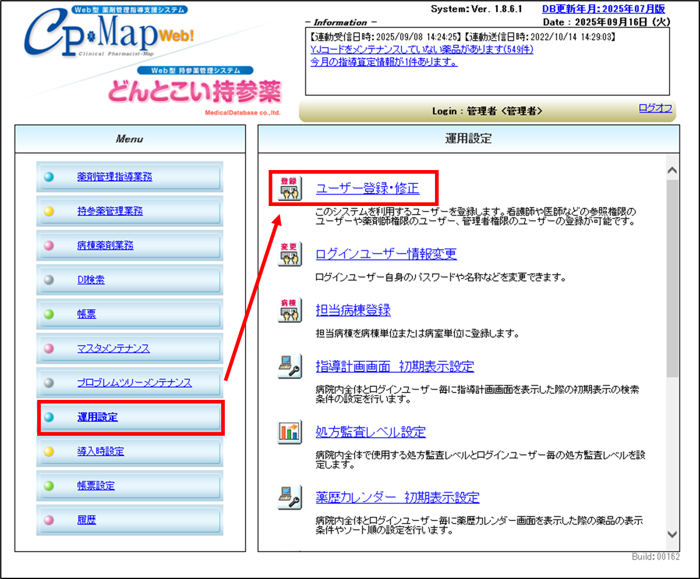Open the ユーザー登録・修正 link

(367, 189)
